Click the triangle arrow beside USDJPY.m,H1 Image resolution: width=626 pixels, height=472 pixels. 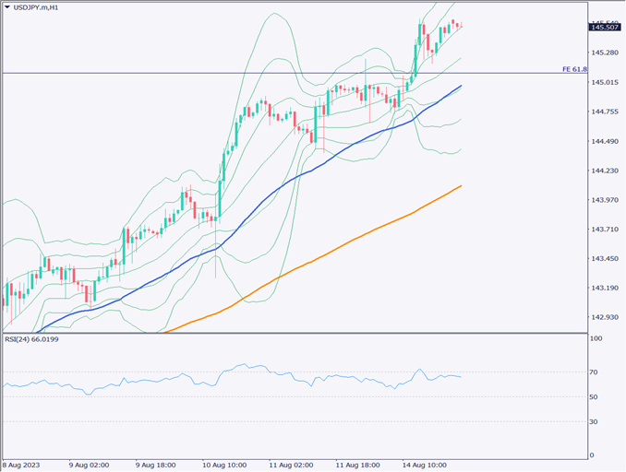click(x=7, y=8)
